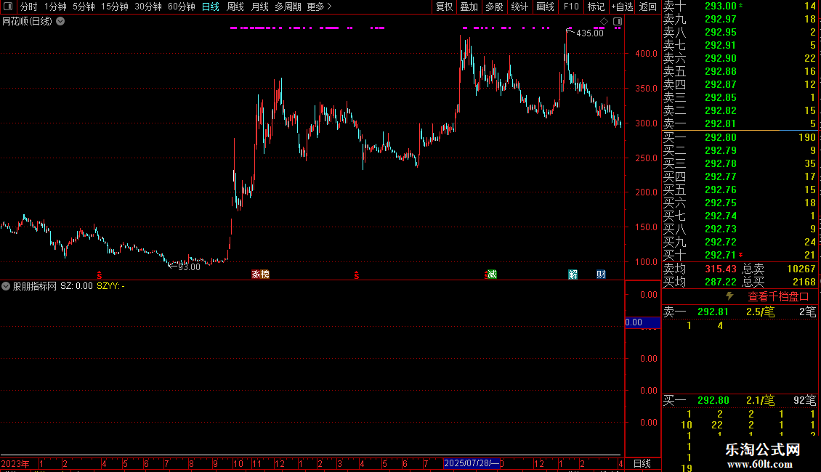Click the 卖九 292.97 price row
Screen dimensions: 821x472
740,19
